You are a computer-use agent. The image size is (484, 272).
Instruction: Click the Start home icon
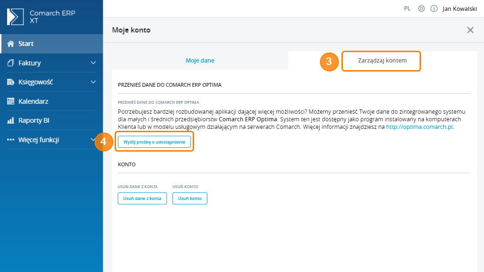pos(11,44)
